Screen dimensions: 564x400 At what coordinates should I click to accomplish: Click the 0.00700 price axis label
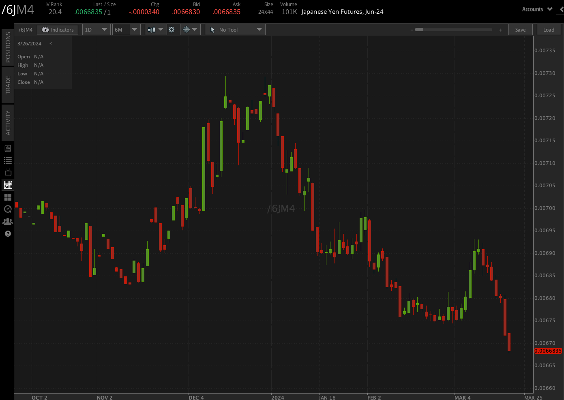click(x=545, y=208)
